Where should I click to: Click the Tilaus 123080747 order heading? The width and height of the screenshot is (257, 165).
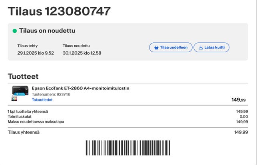click(59, 11)
